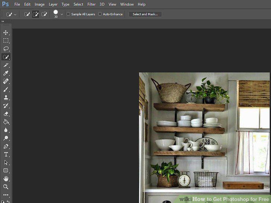The width and height of the screenshot is (271, 203).
Task: Click the kitchen shelves image canvas
Action: pyautogui.click(x=204, y=138)
